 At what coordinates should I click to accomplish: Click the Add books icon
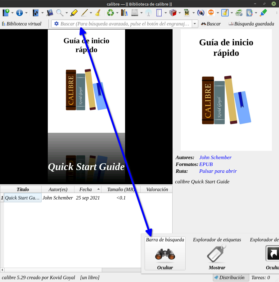6,13
